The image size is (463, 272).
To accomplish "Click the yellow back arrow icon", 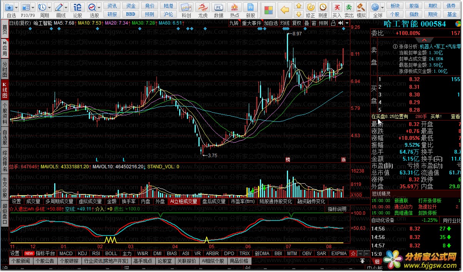I will click(x=285, y=9).
